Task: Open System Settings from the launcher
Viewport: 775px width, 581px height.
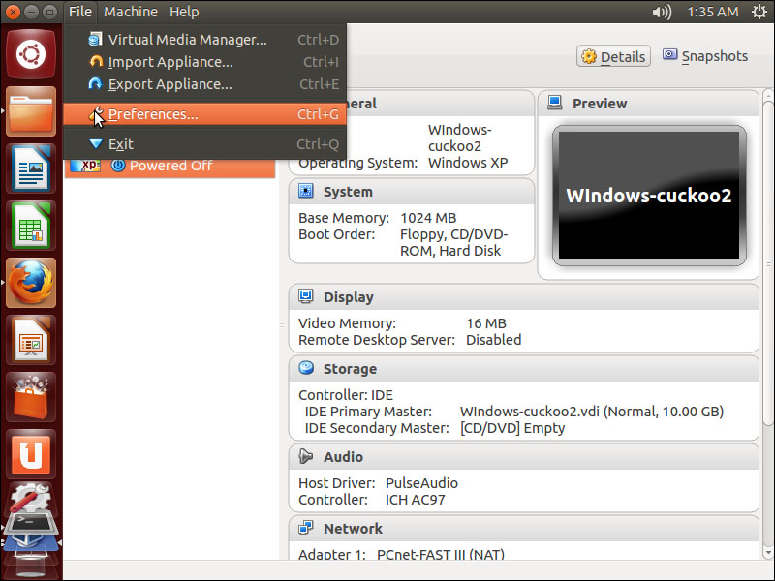Action: pyautogui.click(x=30, y=498)
